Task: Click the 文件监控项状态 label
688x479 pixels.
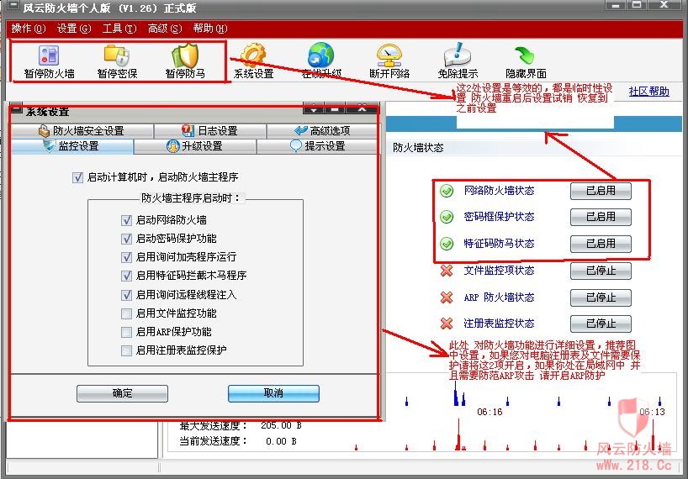Action: point(499,271)
